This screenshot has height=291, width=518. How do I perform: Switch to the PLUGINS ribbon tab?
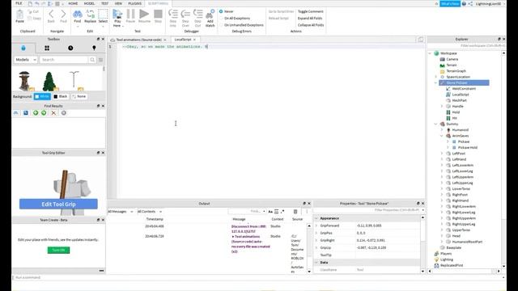(135, 3)
